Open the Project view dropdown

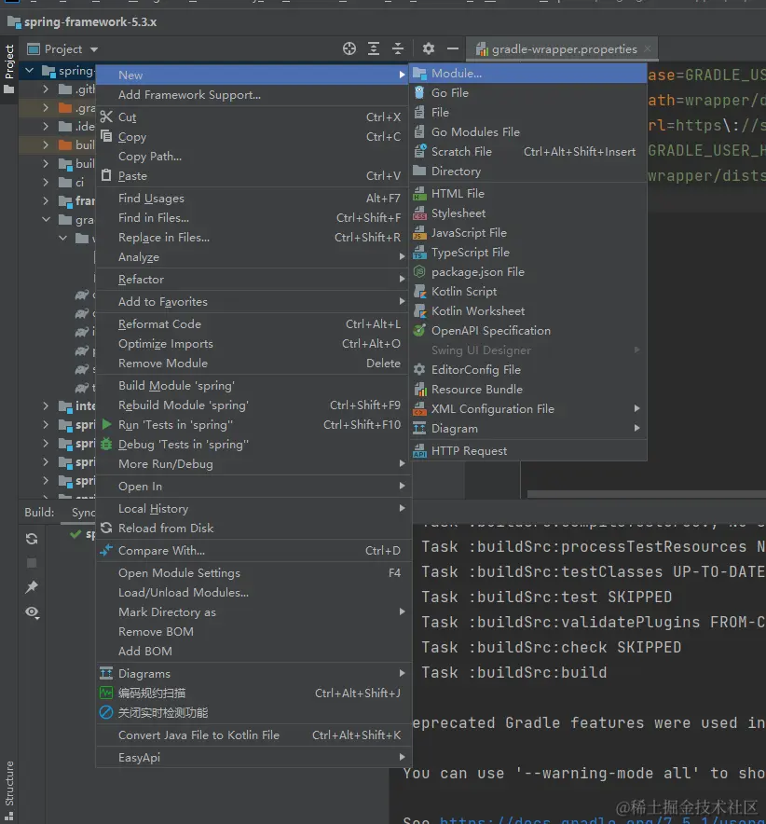pos(94,49)
